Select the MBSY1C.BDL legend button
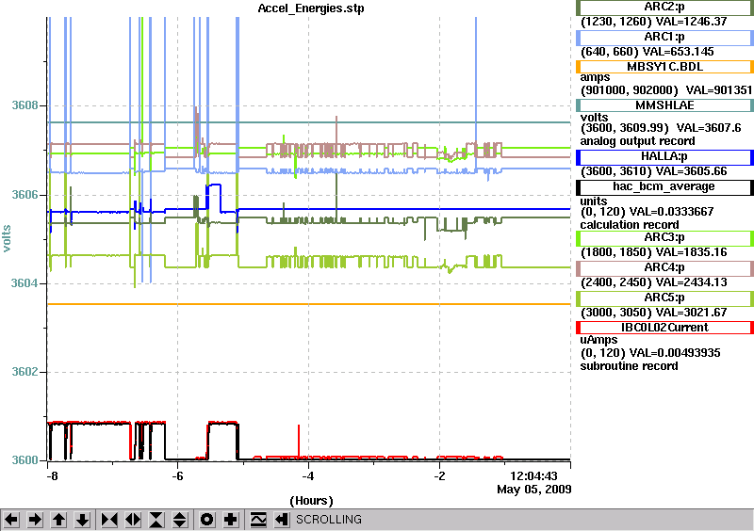 [x=665, y=67]
